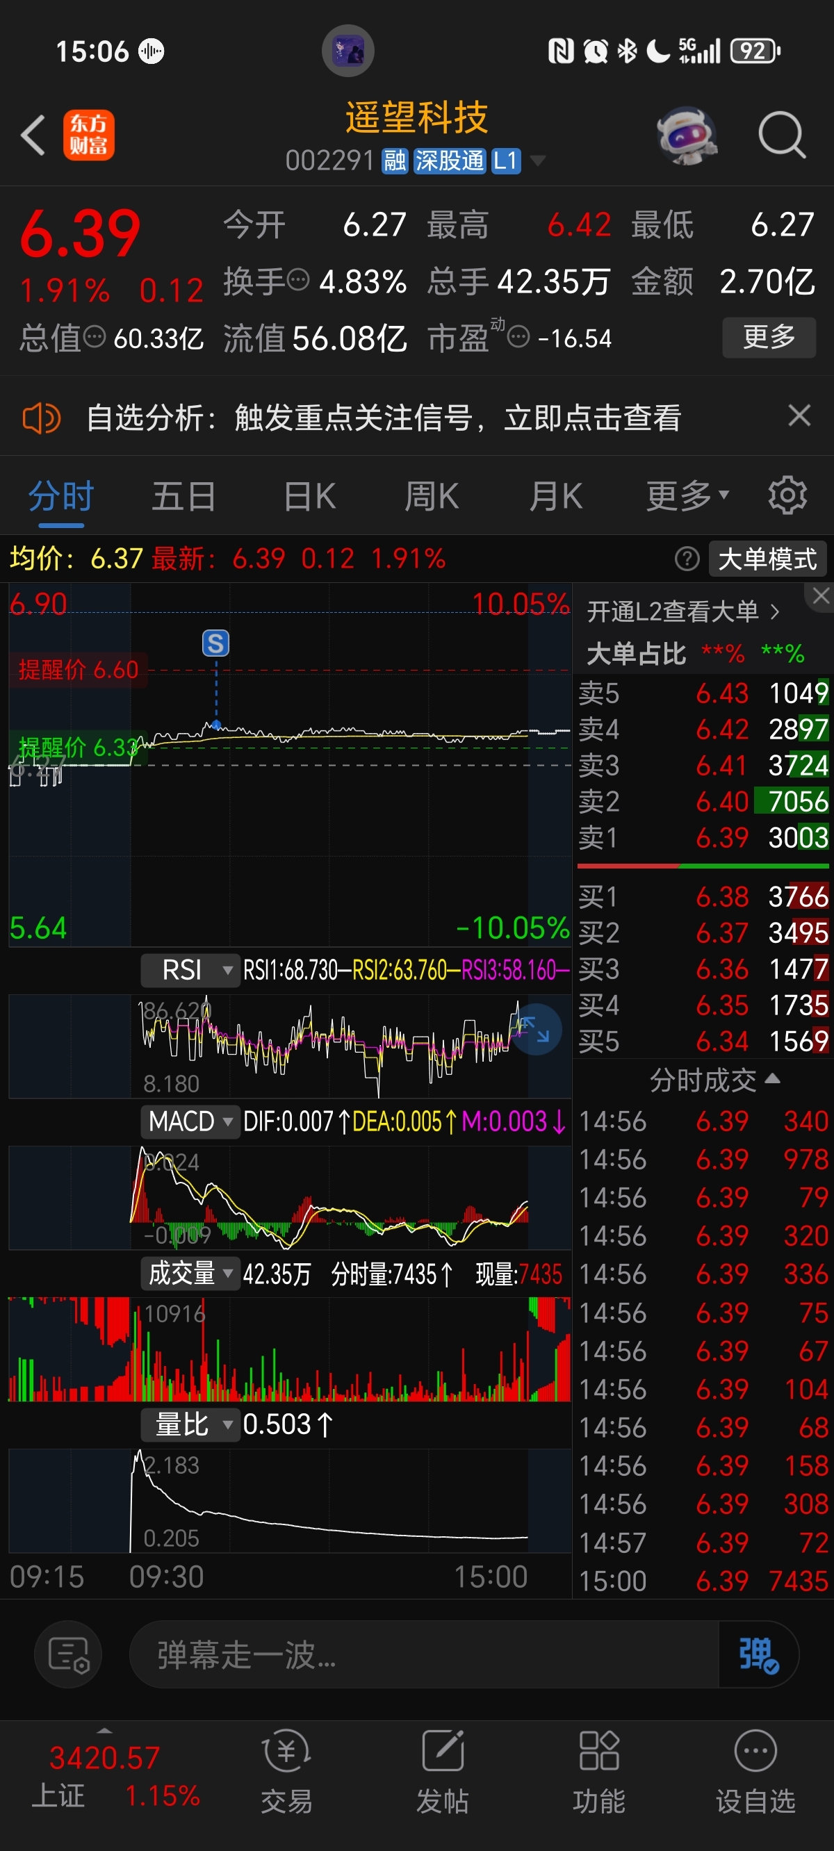This screenshot has width=834, height=1851.
Task: Switch to the 五日 tab
Action: click(184, 496)
